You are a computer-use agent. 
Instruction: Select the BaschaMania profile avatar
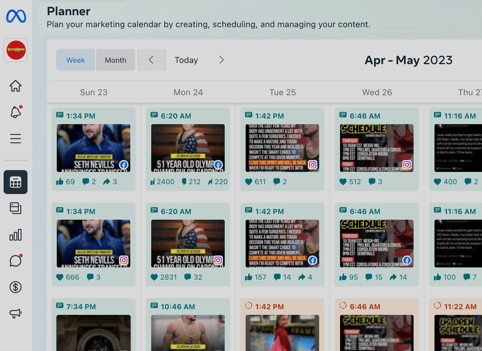15,50
